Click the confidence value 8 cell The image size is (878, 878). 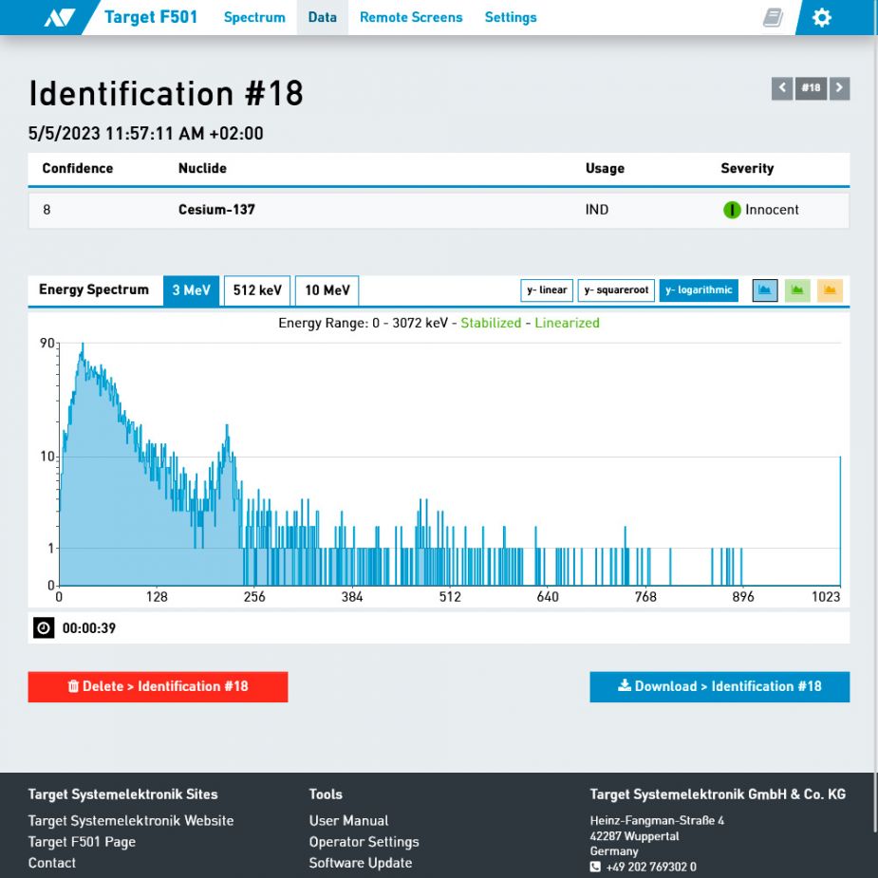[47, 210]
